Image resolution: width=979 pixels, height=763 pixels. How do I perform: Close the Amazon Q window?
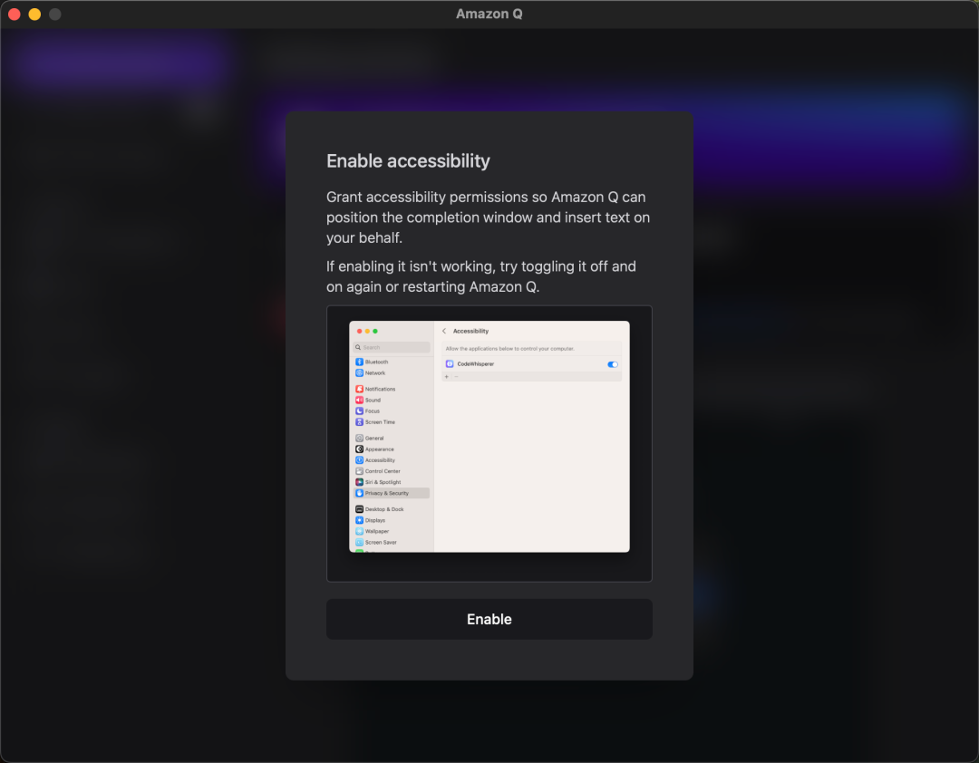click(15, 14)
